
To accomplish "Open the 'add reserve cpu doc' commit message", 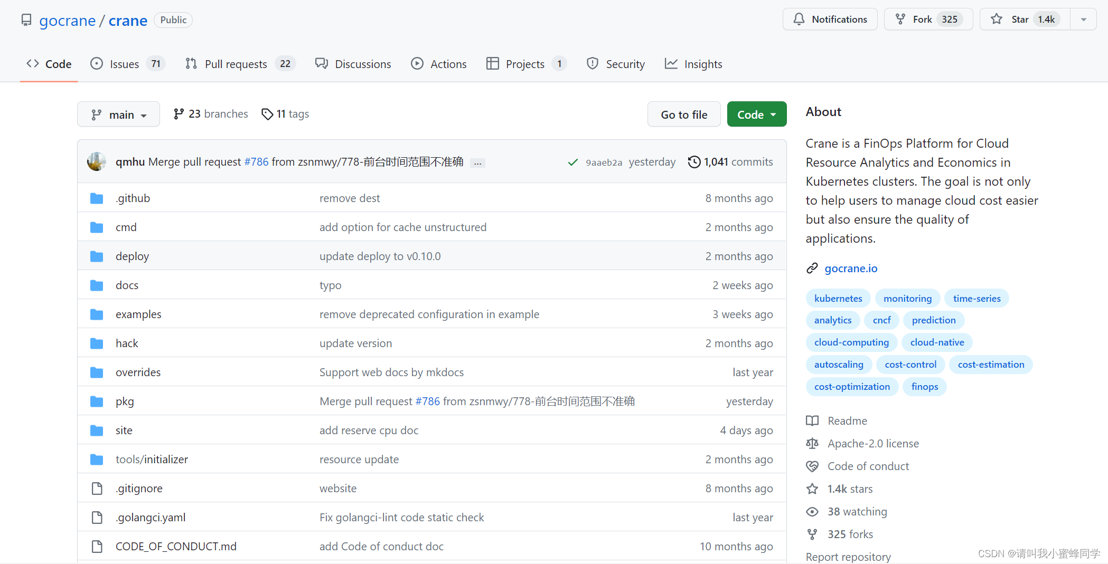I will 369,431.
